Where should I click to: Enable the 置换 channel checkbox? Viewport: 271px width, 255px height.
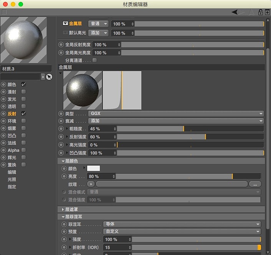click(x=23, y=165)
